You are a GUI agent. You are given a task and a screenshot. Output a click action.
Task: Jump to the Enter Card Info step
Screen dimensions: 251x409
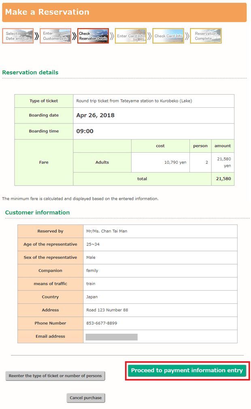[x=131, y=36]
